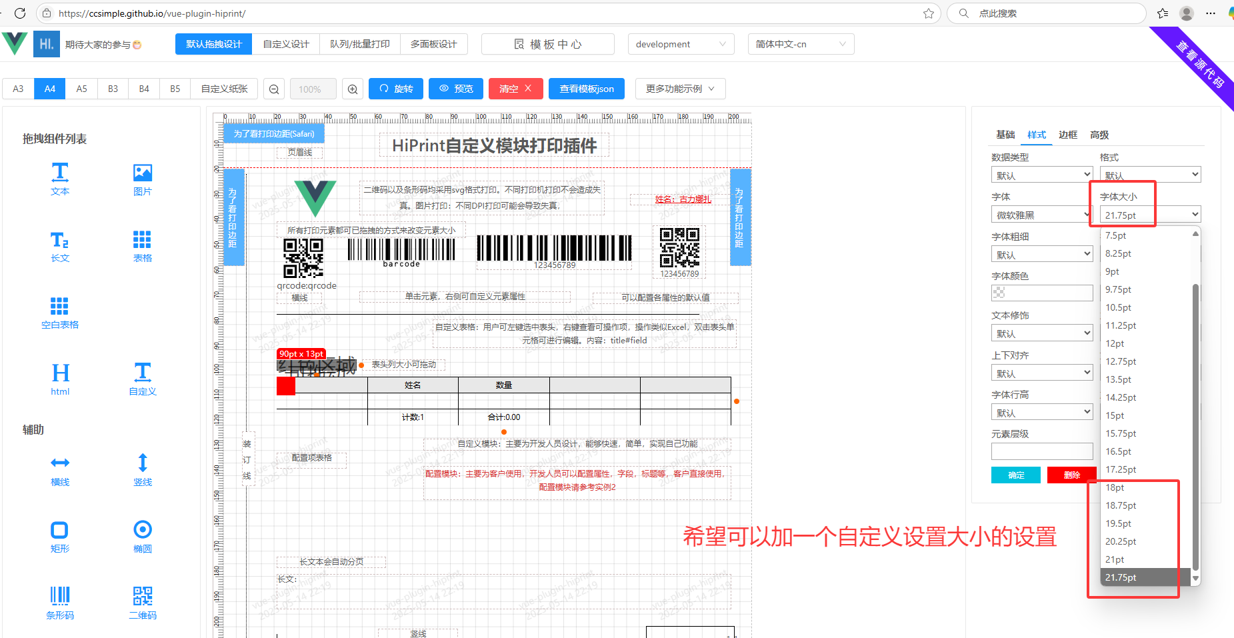Switch to the 边框 properties tab

pyautogui.click(x=1068, y=135)
